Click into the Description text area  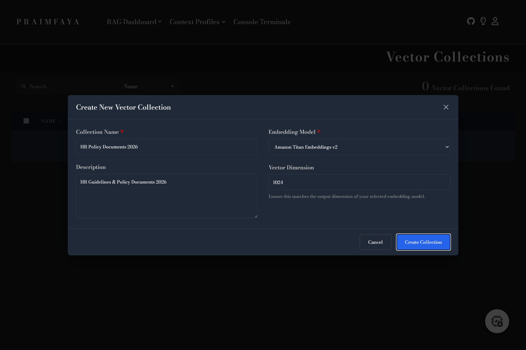[167, 196]
